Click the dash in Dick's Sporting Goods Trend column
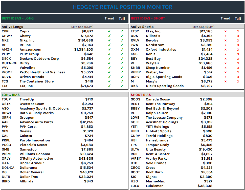Image resolution: width=245 pixels, height=190 pixels. [225, 86]
